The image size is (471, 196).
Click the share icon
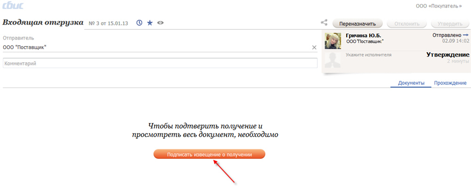pos(324,23)
